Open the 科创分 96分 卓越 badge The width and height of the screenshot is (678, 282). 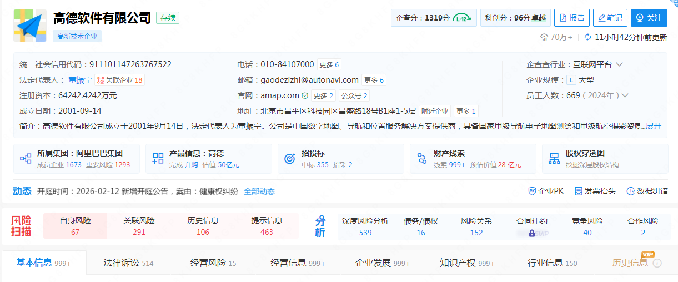click(515, 18)
